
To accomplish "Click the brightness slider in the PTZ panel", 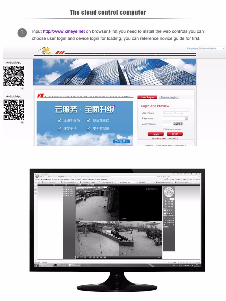I will tap(170, 218).
